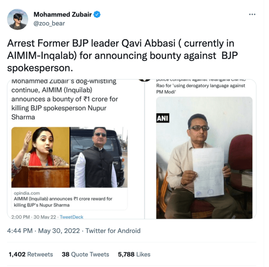Open Mohammed Zubair's profile avatar
Screen dimensions: 269x267
click(17, 19)
